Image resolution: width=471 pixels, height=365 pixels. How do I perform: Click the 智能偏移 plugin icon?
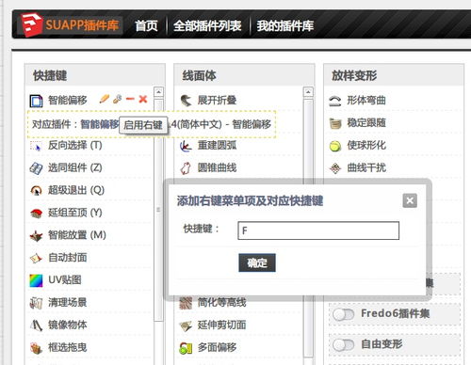click(36, 101)
